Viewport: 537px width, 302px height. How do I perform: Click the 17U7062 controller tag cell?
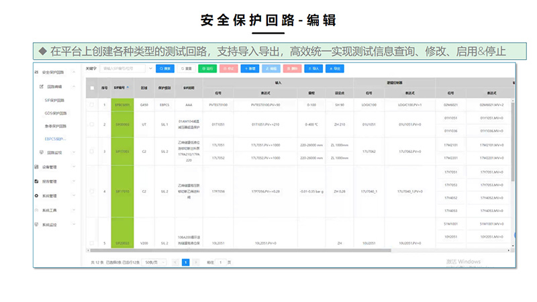pos(369,152)
